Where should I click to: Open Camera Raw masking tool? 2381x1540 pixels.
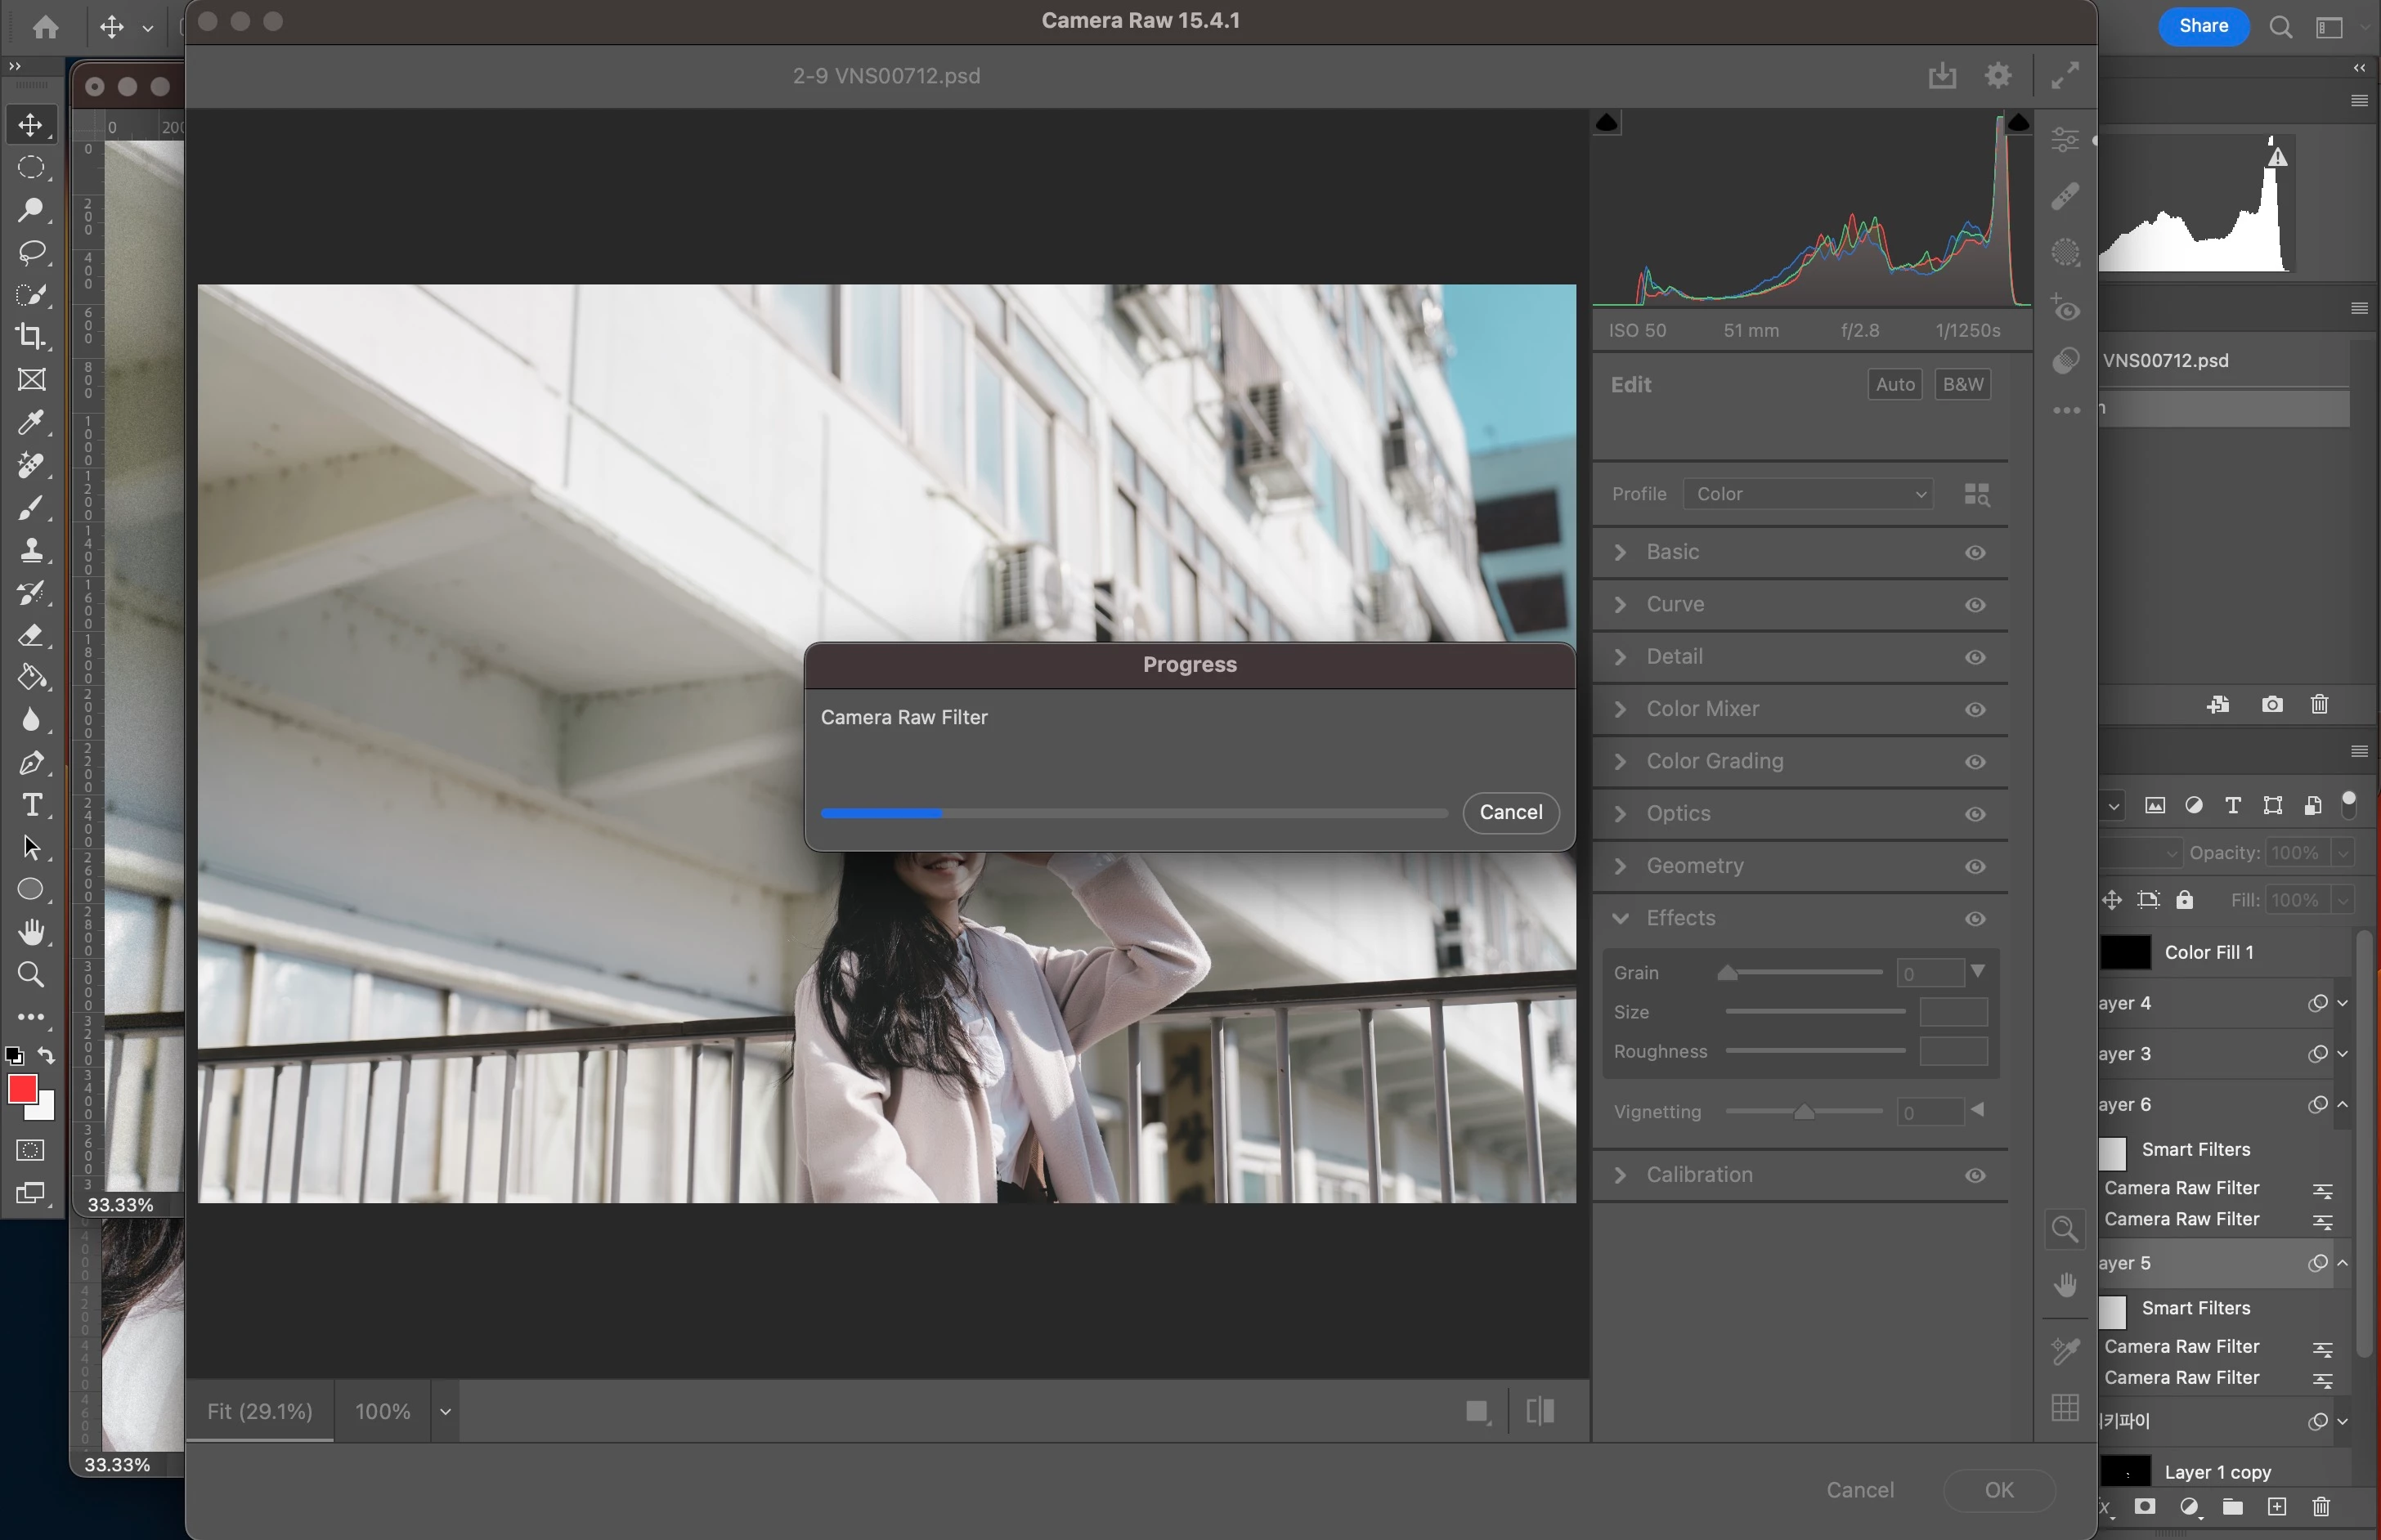[x=2065, y=252]
